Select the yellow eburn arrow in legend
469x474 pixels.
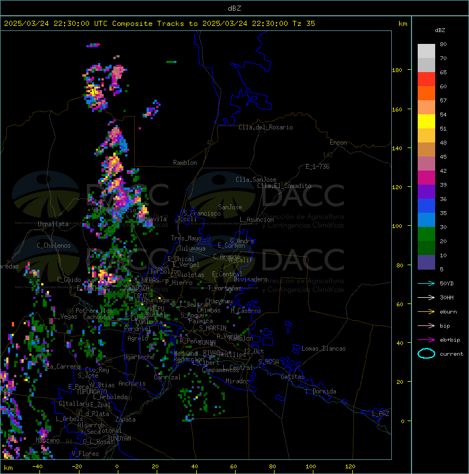426,312
